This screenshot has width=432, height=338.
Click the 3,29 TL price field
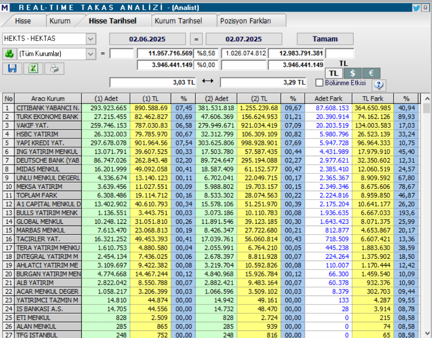click(x=263, y=83)
